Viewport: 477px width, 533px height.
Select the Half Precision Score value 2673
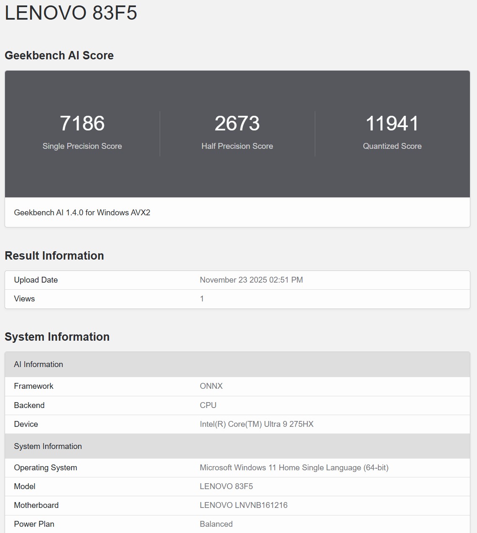(x=237, y=123)
